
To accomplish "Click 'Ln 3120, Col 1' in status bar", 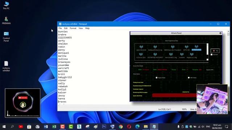I will click(x=165, y=109).
